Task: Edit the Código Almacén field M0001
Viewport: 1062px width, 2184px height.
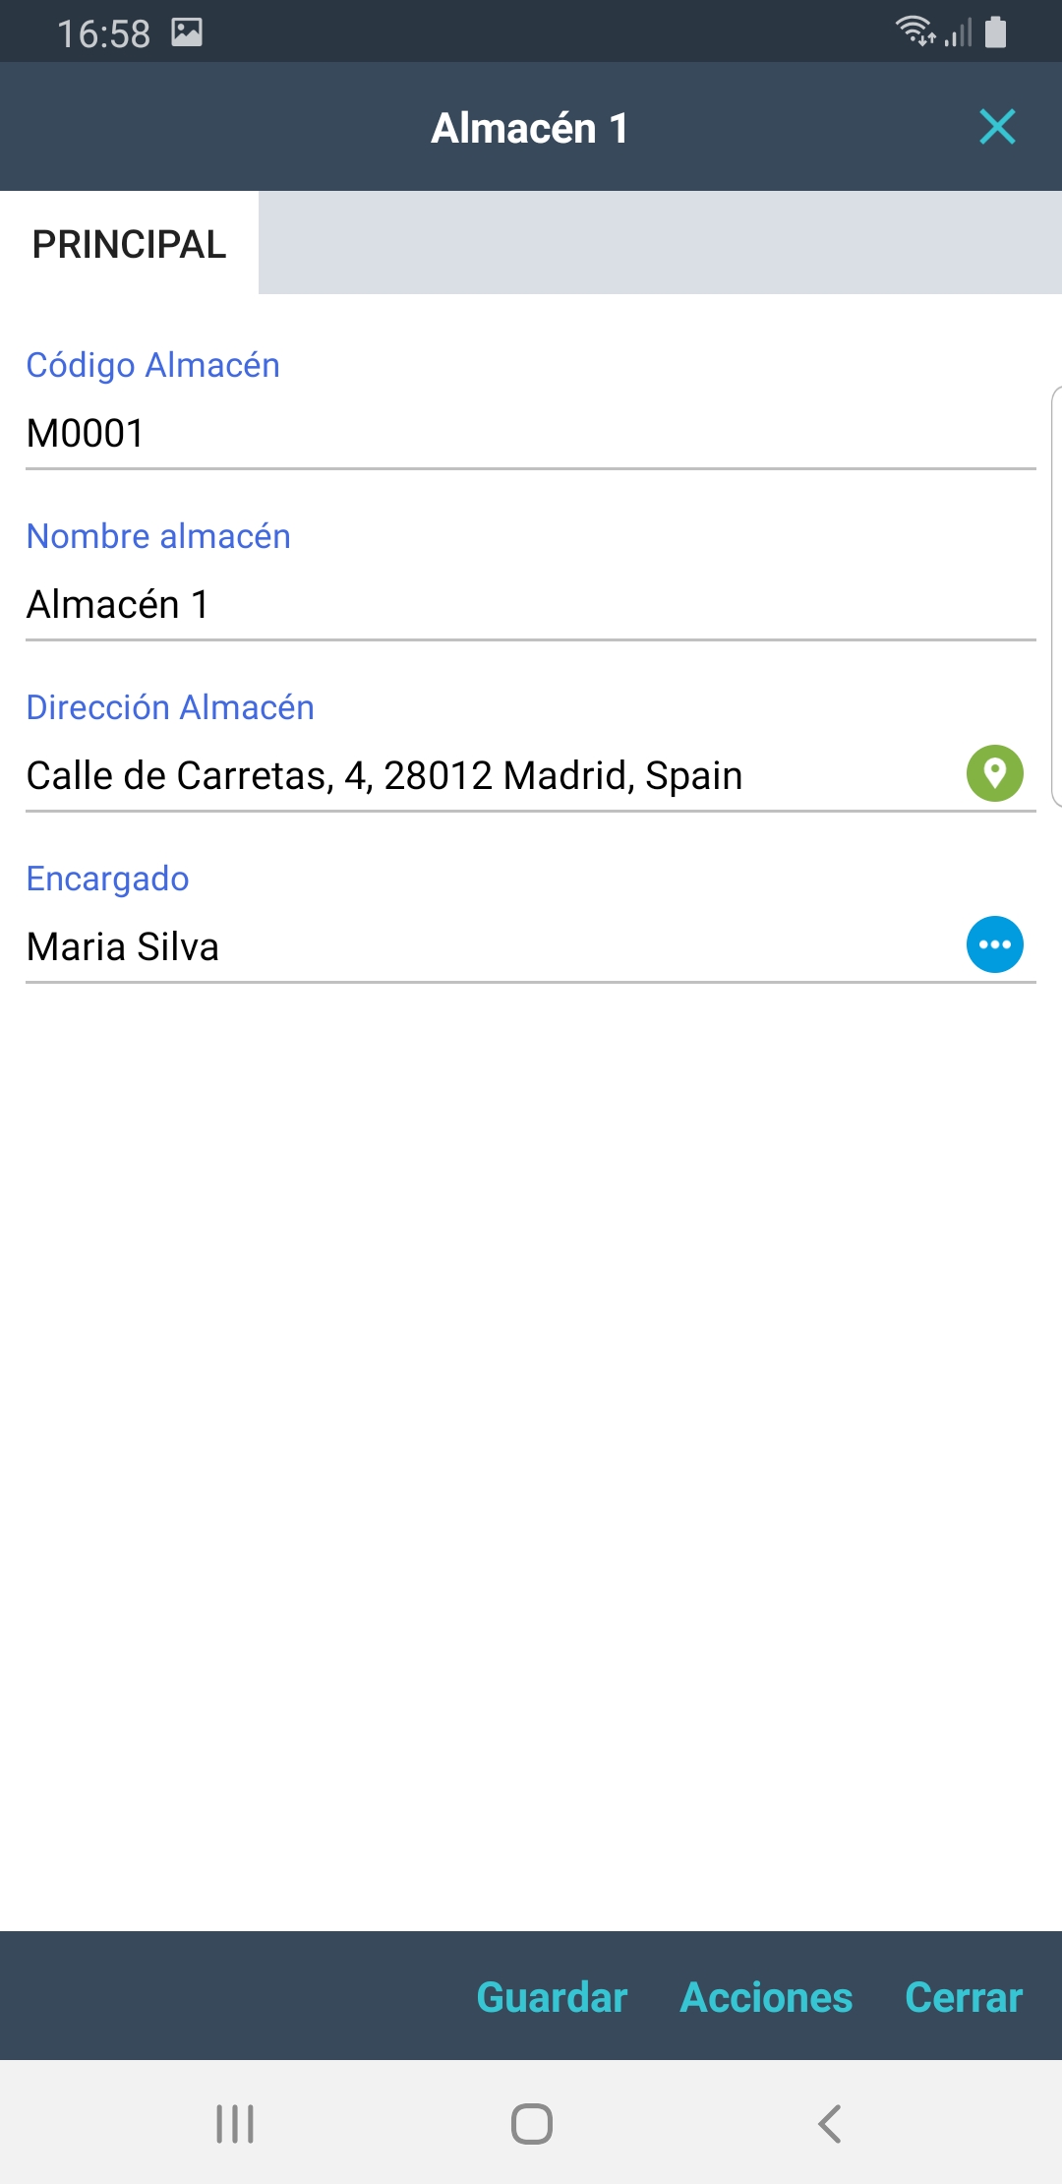Action: [492, 433]
